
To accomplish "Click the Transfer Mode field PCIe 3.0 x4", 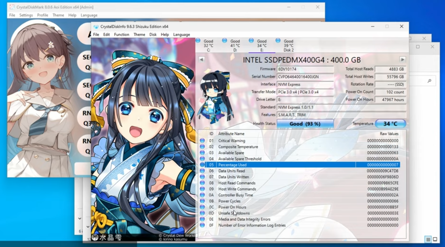I will [x=305, y=92].
